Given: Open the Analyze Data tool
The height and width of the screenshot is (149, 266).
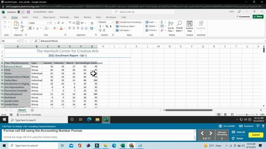Looking at the screenshot, I should point(190,26).
